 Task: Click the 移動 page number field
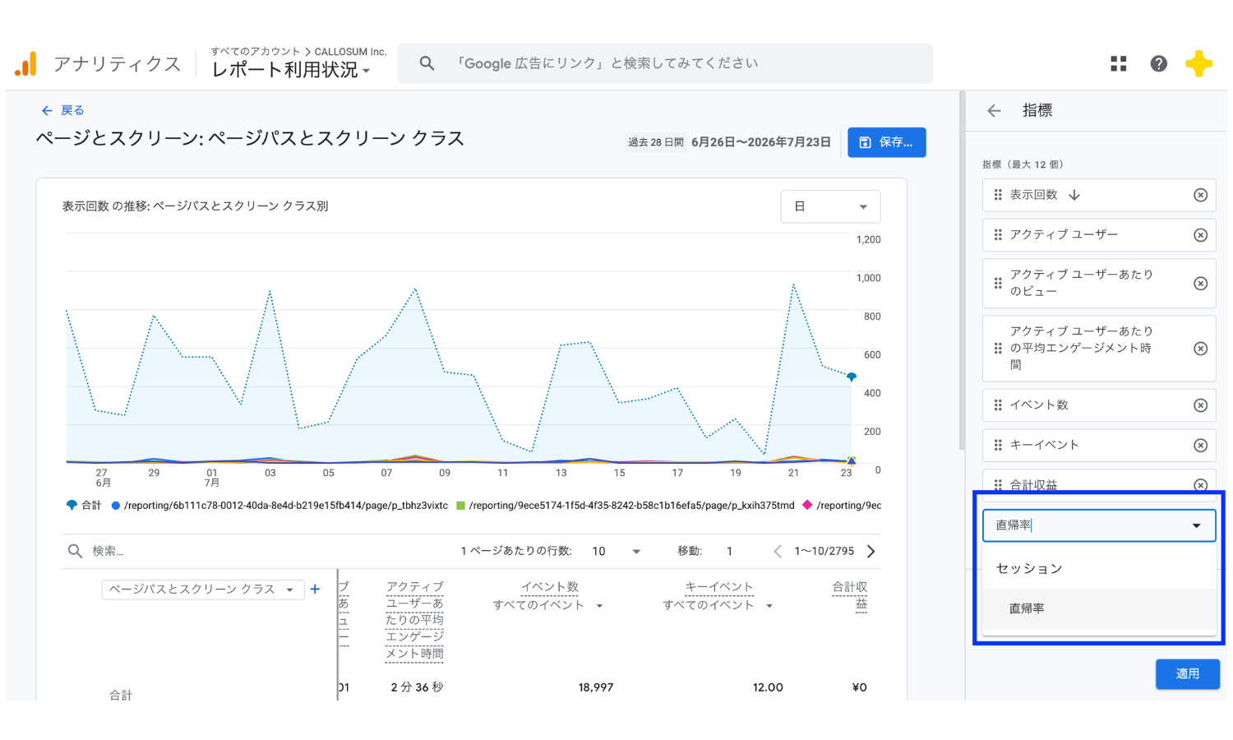pyautogui.click(x=729, y=551)
